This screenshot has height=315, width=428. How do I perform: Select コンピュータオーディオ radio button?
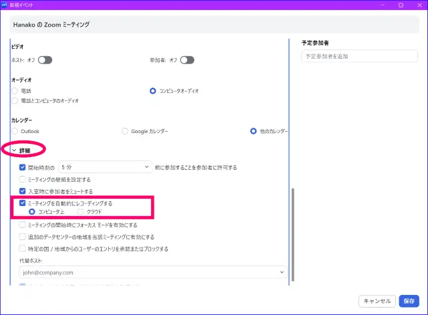tap(153, 90)
